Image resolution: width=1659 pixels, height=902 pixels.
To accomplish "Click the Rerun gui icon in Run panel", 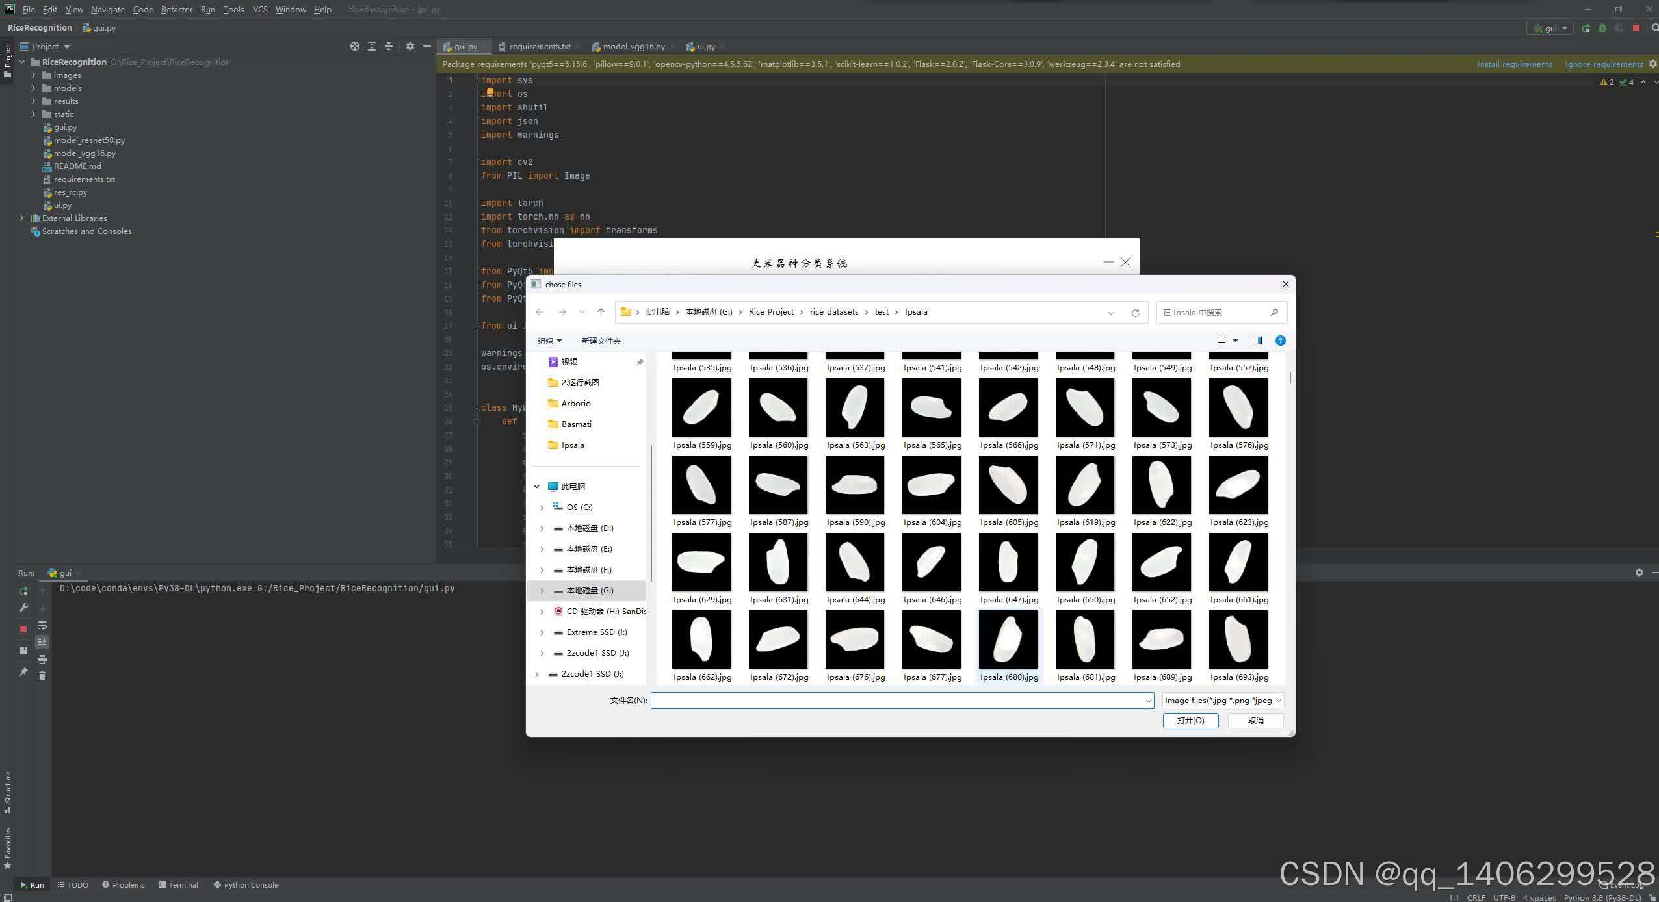I will (23, 591).
